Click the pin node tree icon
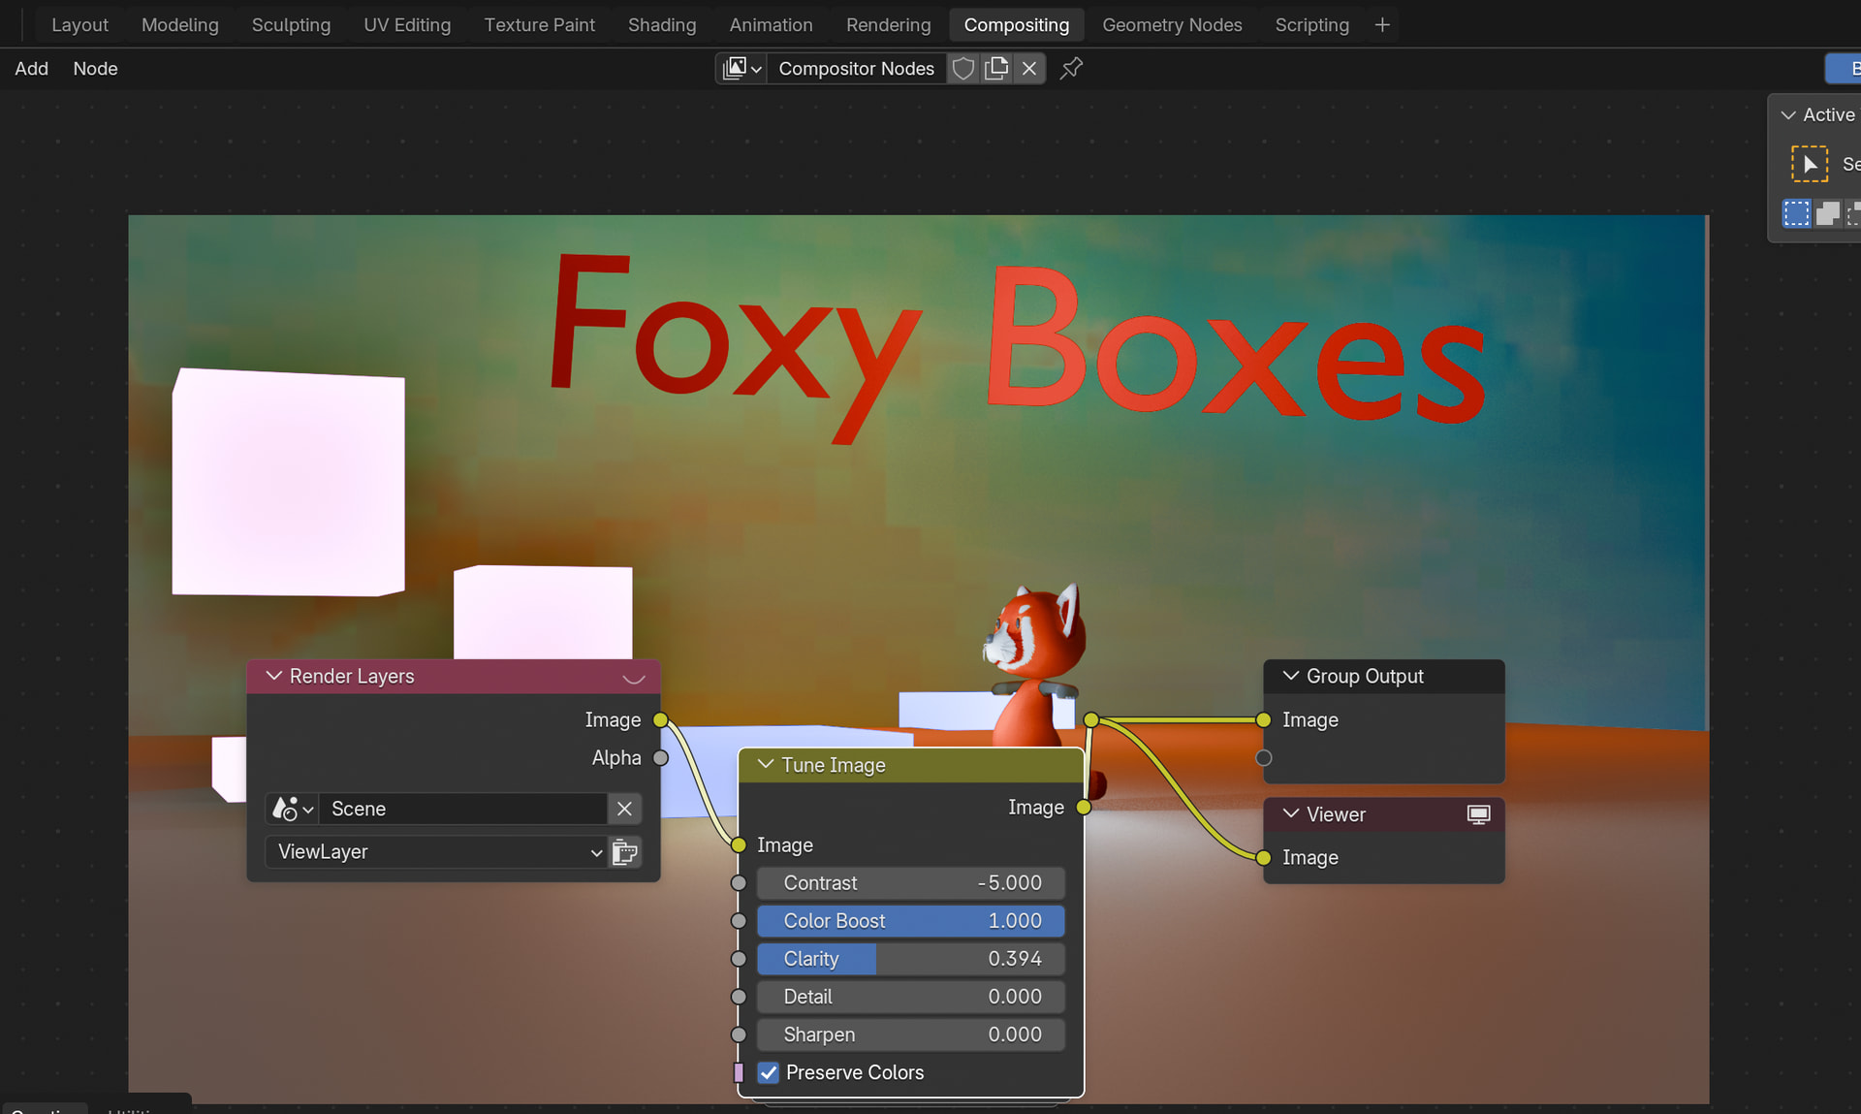Viewport: 1861px width, 1114px height. click(1071, 69)
